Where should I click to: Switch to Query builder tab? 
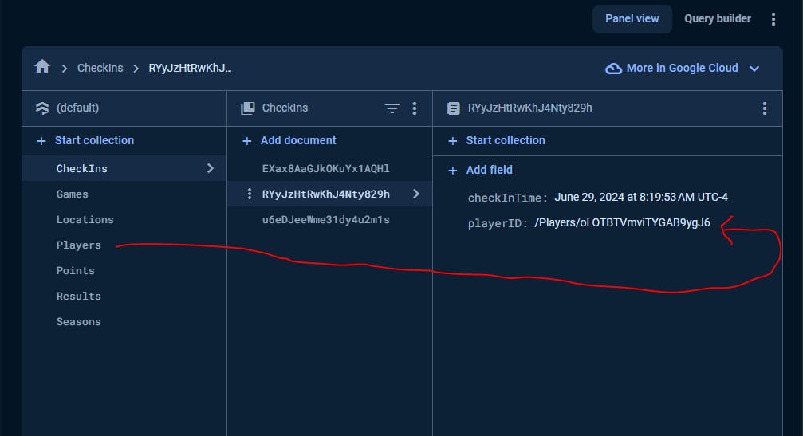(718, 19)
